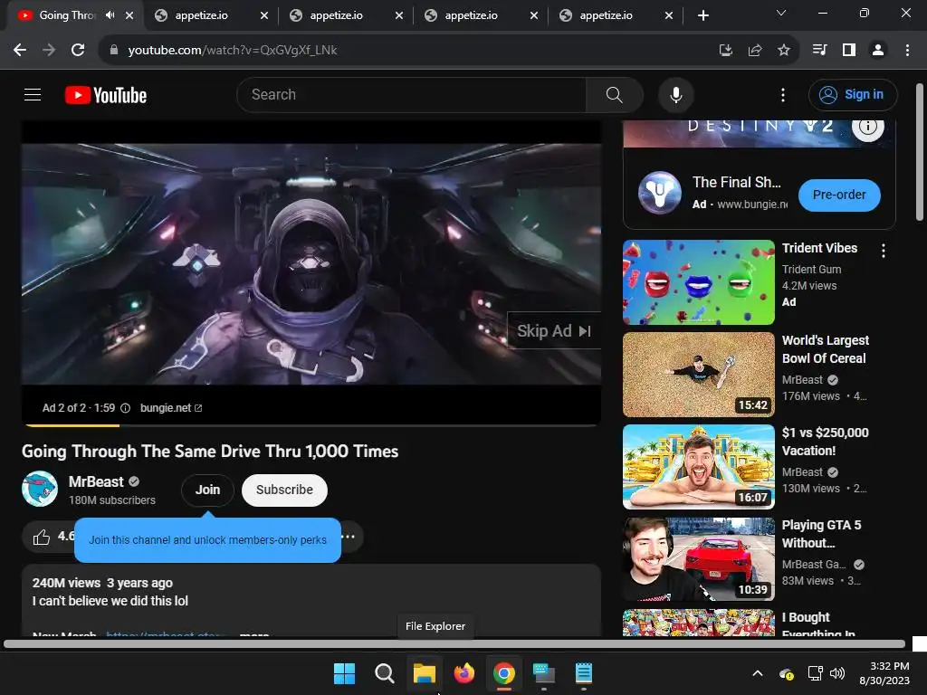Open Chrome media controls icon
The width and height of the screenshot is (927, 695).
[819, 51]
